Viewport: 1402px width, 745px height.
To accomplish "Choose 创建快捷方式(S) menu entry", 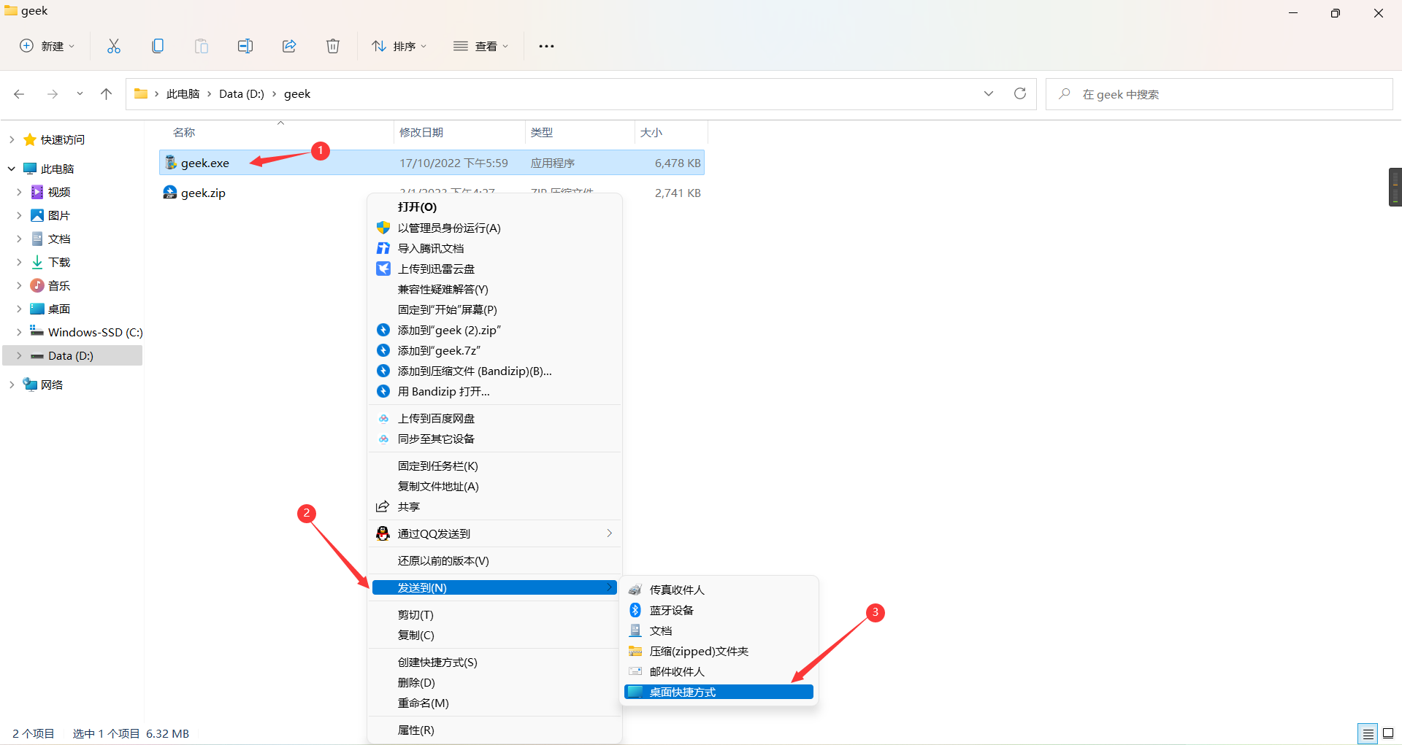I will pos(494,662).
